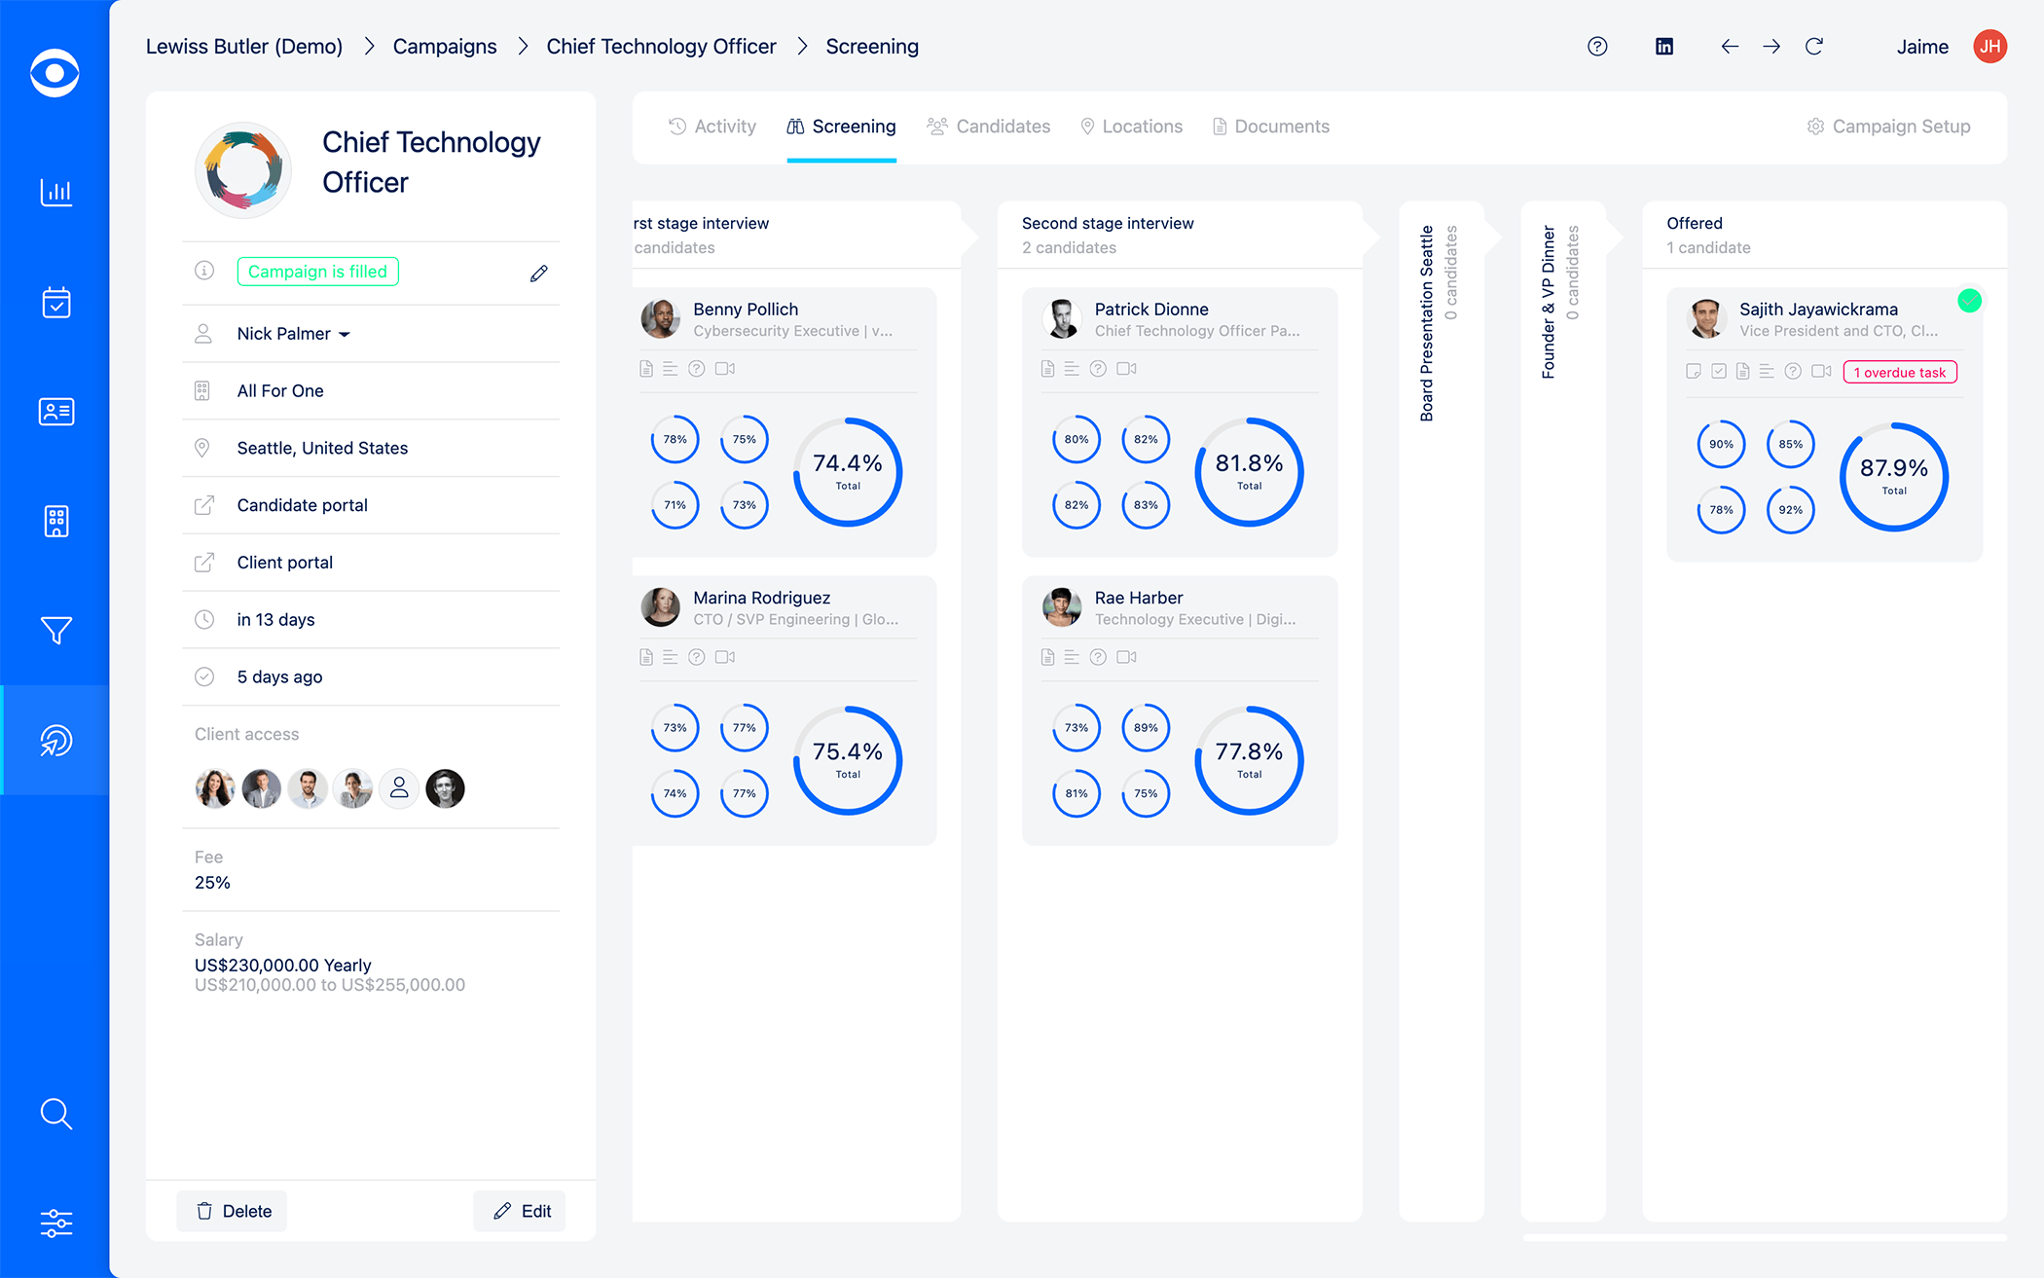Click the question mark icon on Marina Rodriguez's card

tap(697, 657)
